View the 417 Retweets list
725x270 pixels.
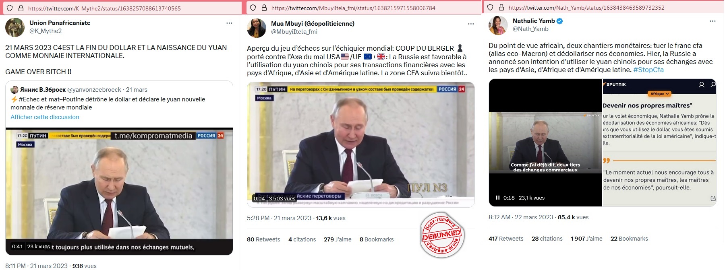(x=506, y=239)
